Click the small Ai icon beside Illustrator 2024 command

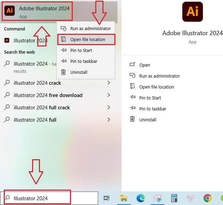(7, 40)
